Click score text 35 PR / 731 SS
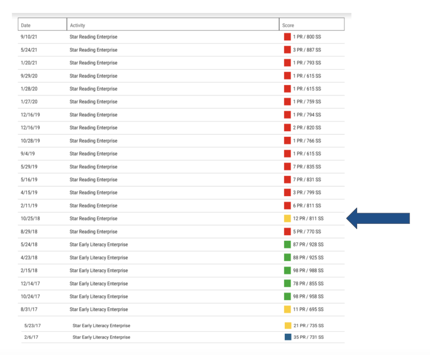430x355 pixels. click(309, 337)
